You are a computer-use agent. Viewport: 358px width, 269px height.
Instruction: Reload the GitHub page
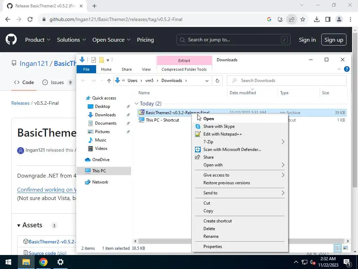pos(30,20)
